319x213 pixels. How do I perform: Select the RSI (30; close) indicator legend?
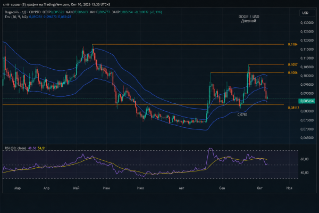click(x=15, y=148)
